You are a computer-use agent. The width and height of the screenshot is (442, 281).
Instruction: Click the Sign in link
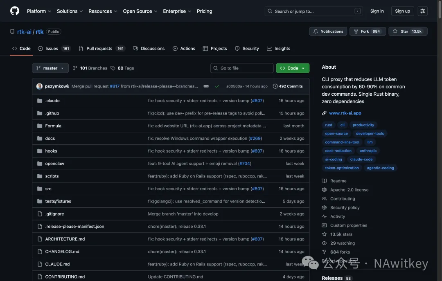click(x=377, y=11)
